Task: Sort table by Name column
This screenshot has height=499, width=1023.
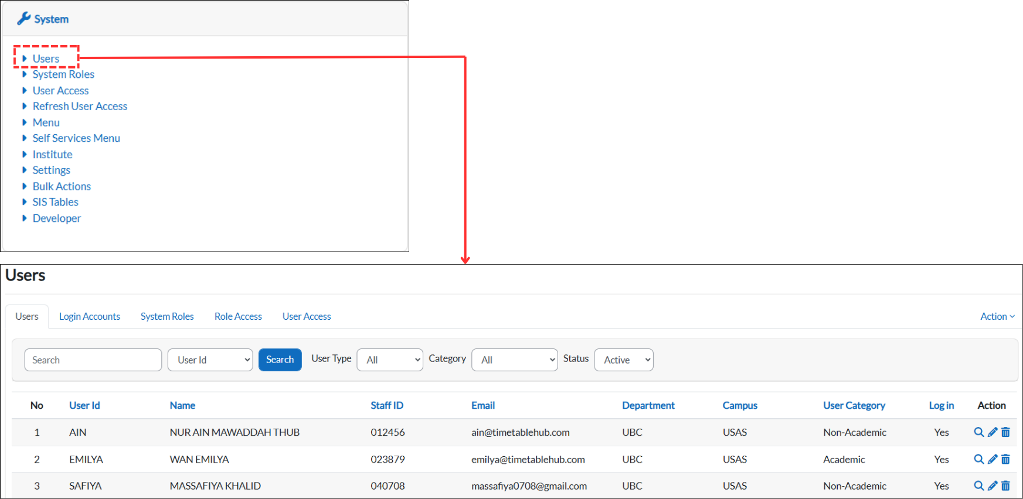Action: click(x=182, y=405)
